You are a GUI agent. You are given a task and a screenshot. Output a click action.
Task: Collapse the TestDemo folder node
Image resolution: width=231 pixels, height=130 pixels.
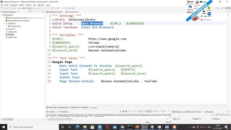(4, 23)
